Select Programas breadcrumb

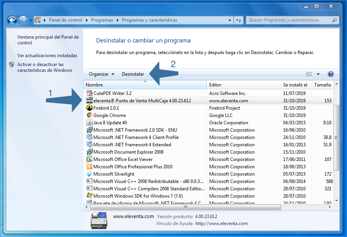pyautogui.click(x=102, y=20)
